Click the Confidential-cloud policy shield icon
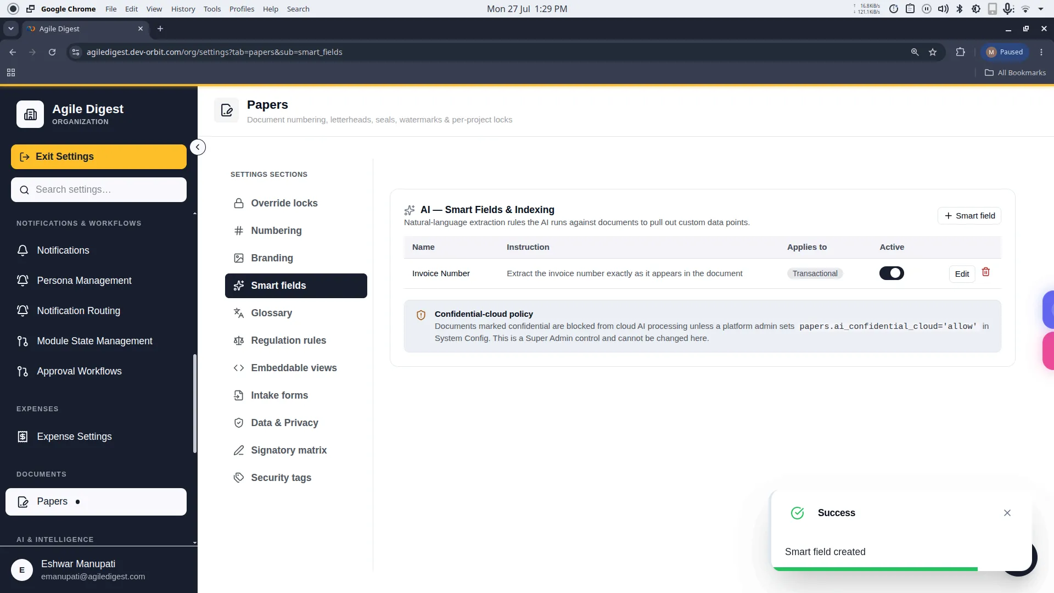This screenshot has width=1054, height=593. 421,315
